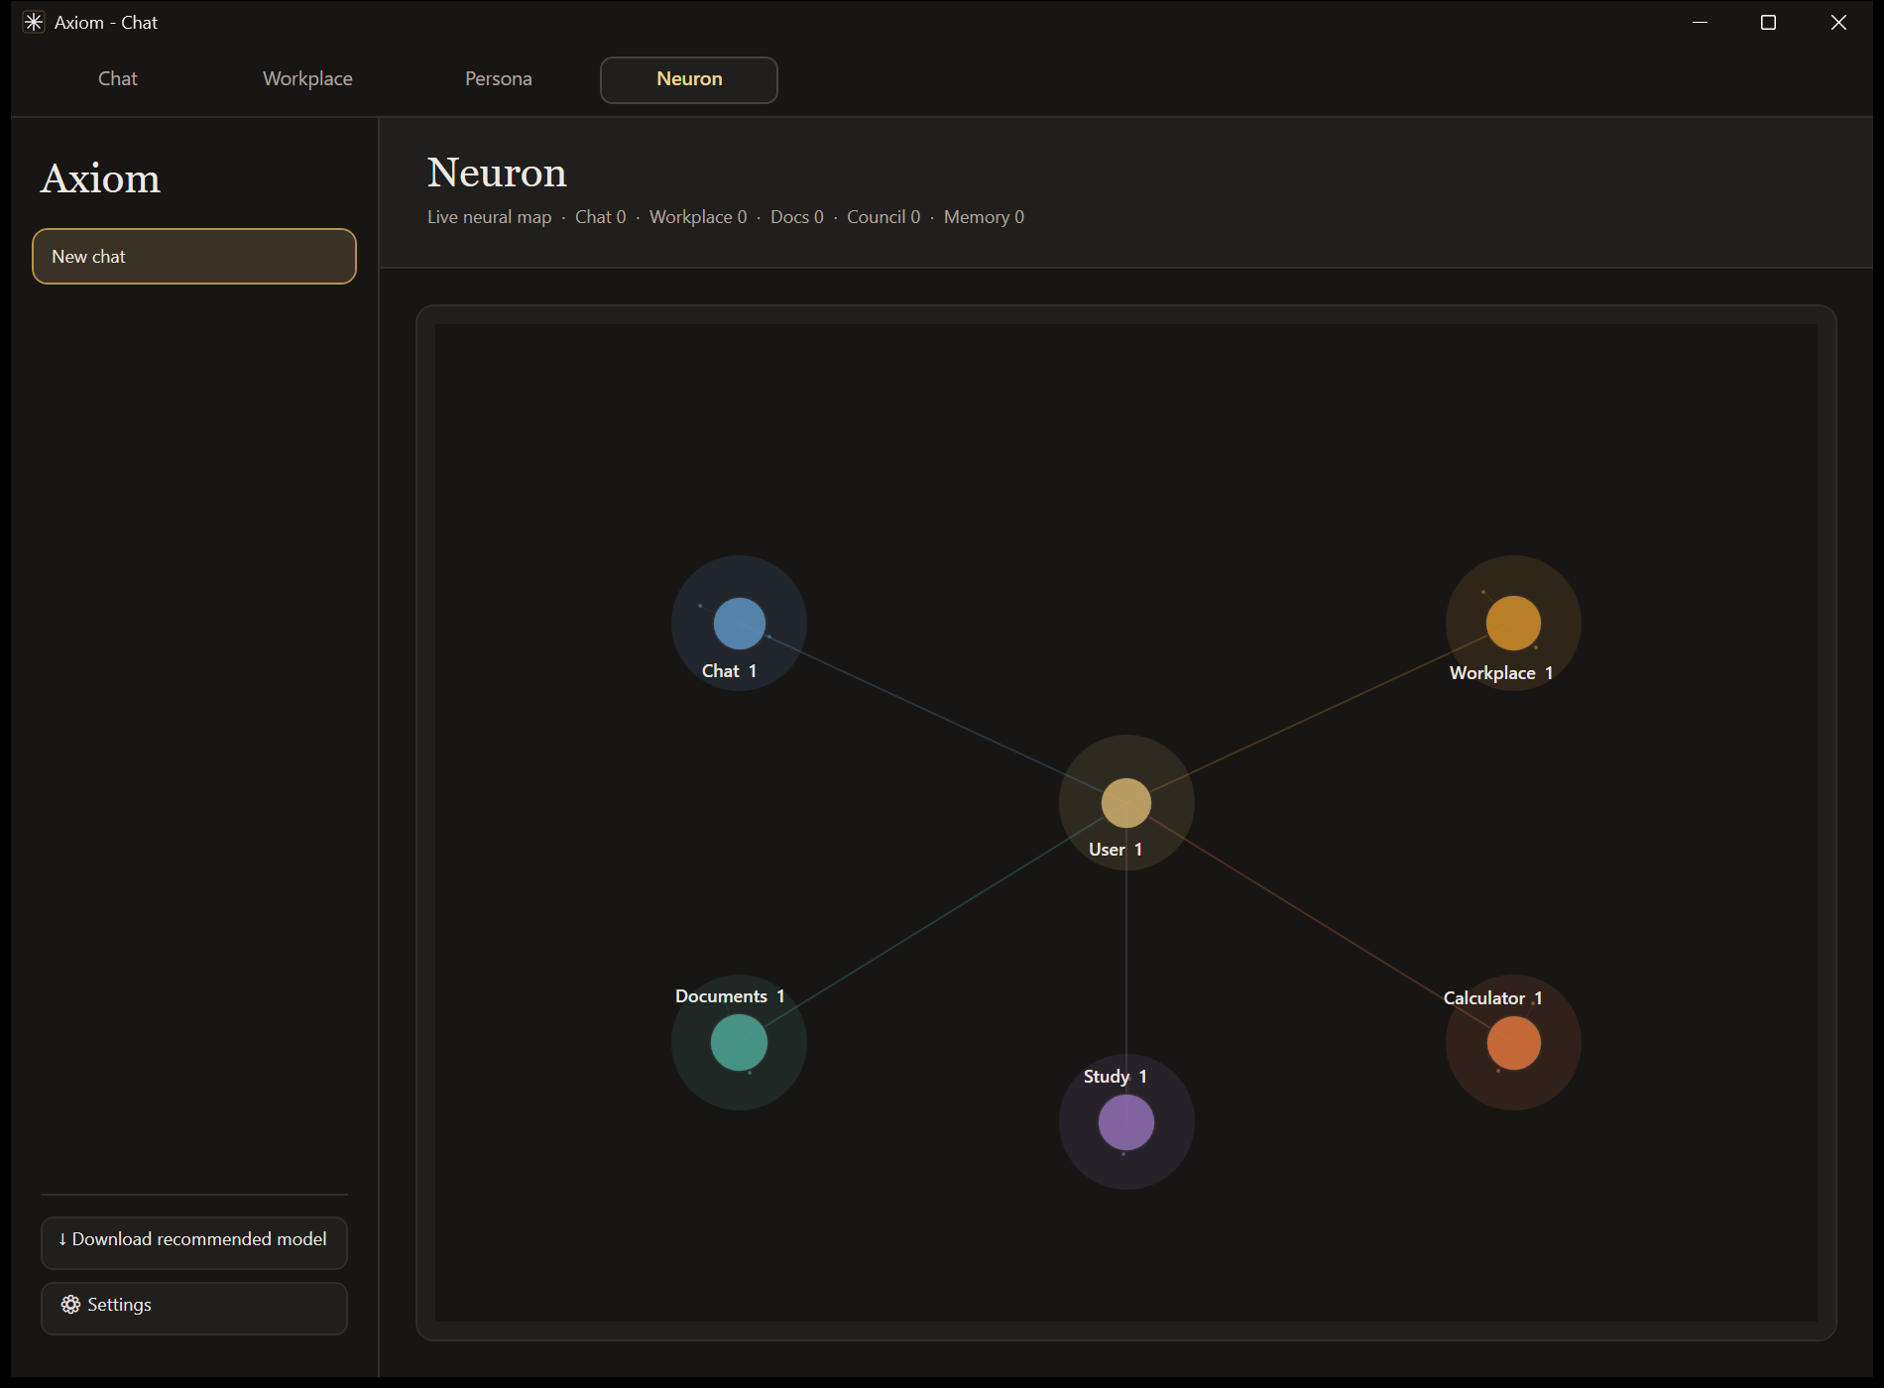Select the teal Documents neuron node

tap(739, 1043)
